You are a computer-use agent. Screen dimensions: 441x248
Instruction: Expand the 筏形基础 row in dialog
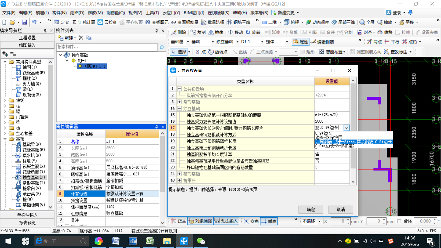[x=179, y=174]
